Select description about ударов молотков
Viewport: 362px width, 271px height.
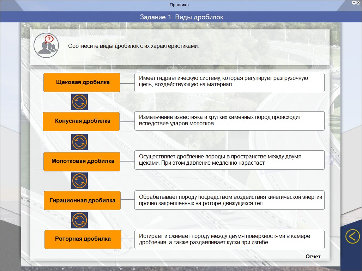pos(229,121)
